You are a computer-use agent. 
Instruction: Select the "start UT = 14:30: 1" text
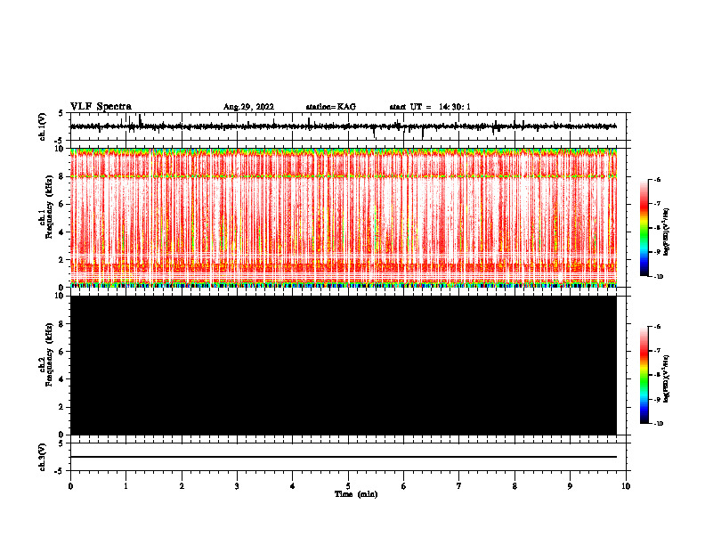[430, 107]
